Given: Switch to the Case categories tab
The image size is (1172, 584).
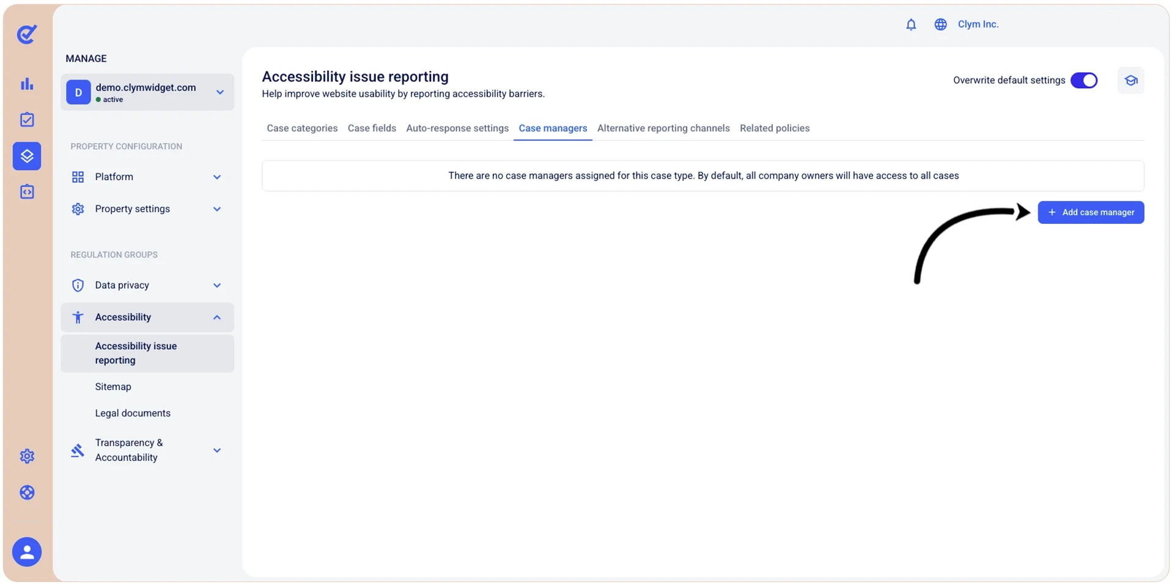Looking at the screenshot, I should click(302, 128).
